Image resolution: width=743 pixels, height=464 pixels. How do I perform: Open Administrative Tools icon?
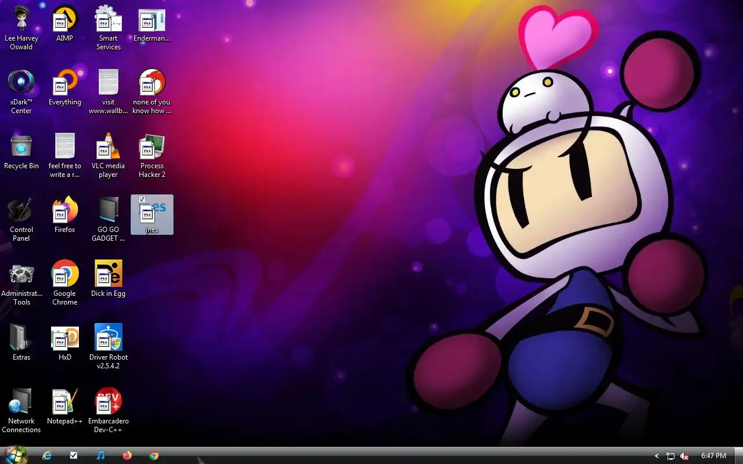pyautogui.click(x=21, y=282)
